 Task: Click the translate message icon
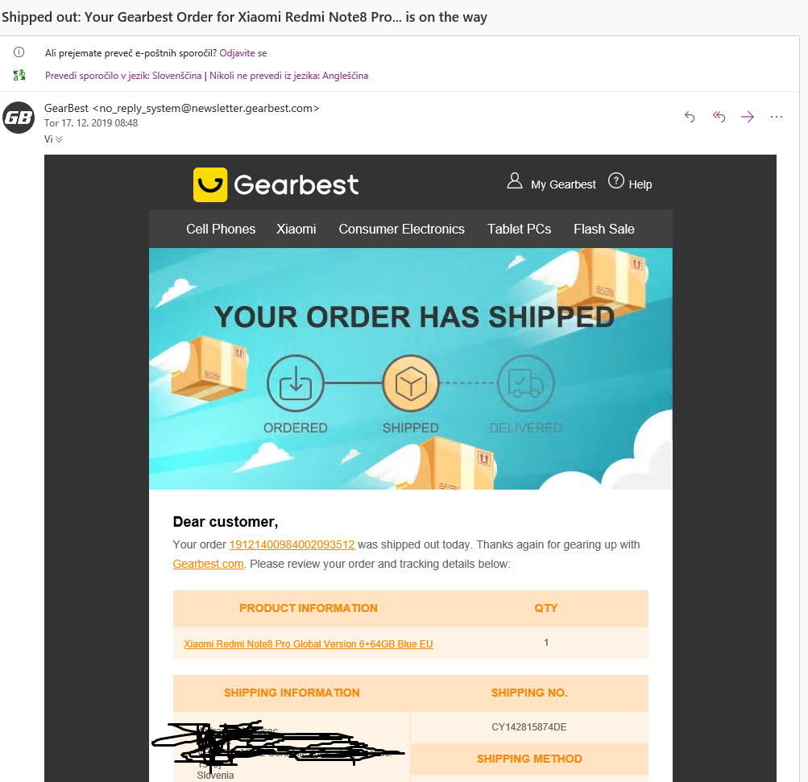click(19, 76)
